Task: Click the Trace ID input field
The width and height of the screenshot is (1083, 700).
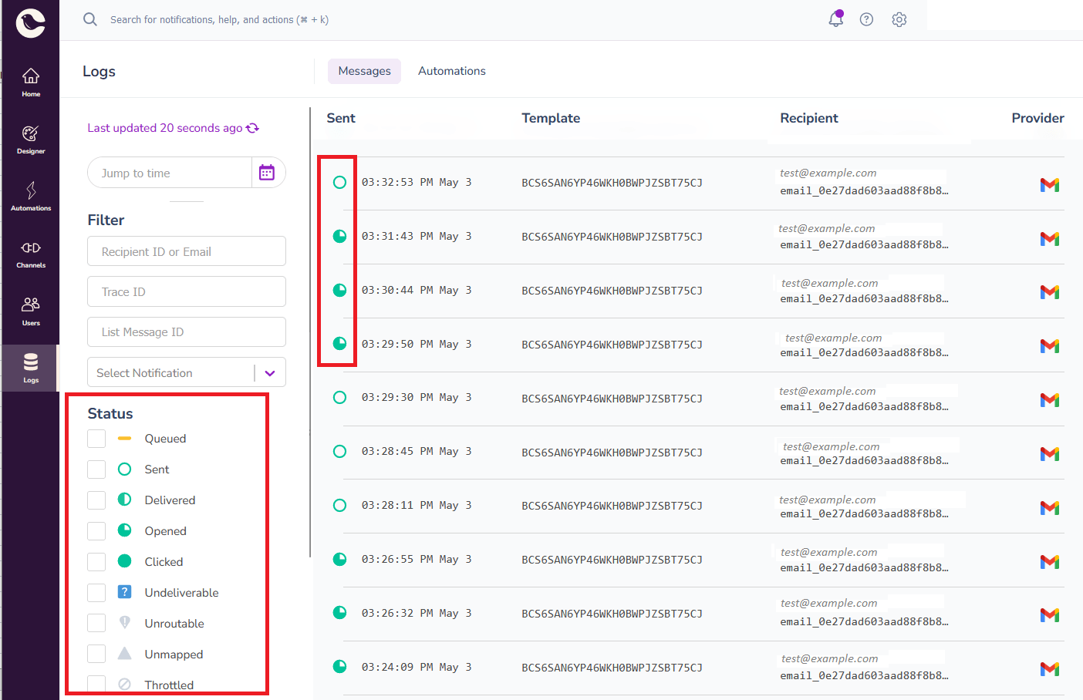Action: click(186, 291)
